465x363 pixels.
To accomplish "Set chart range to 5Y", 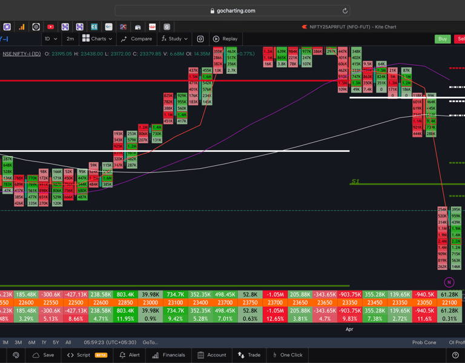I will [56, 342].
